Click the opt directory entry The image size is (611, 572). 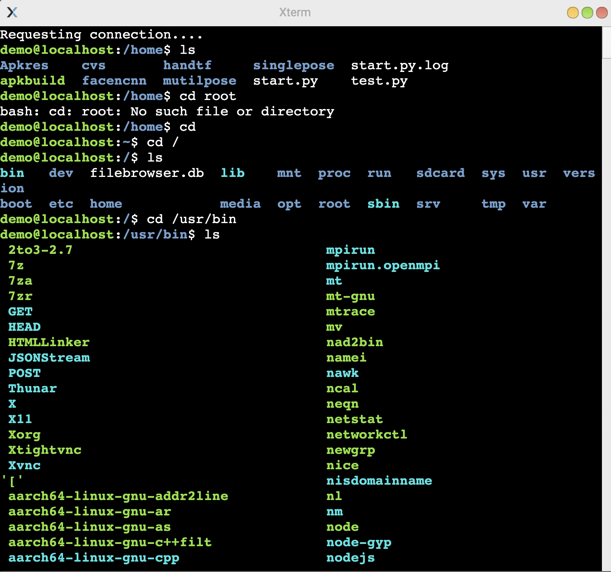point(290,204)
